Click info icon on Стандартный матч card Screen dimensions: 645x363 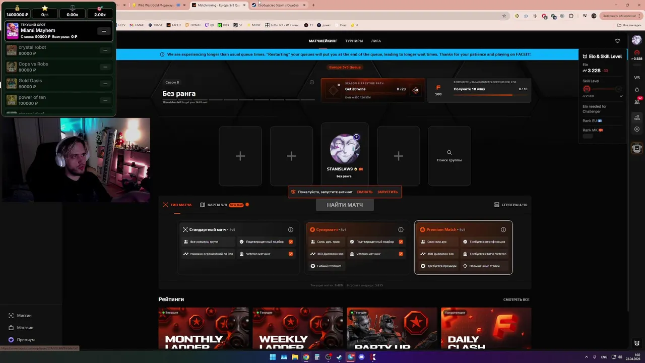pos(291,229)
